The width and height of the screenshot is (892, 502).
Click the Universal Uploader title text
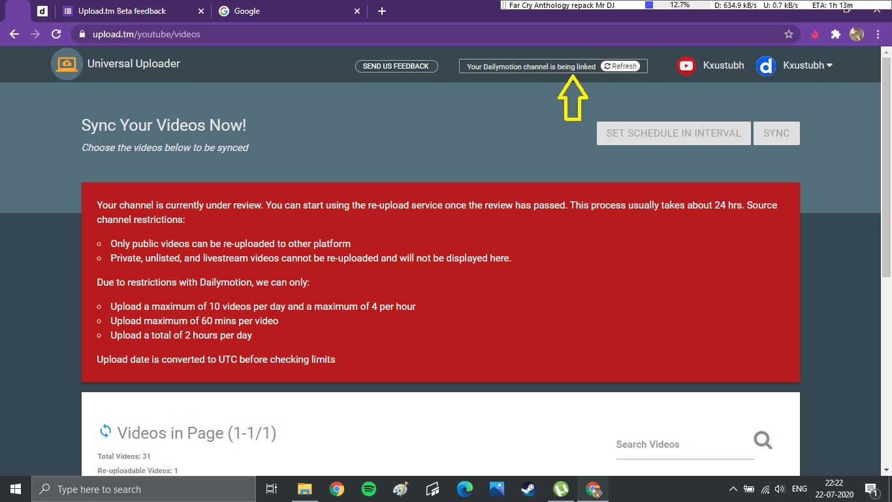tap(134, 63)
